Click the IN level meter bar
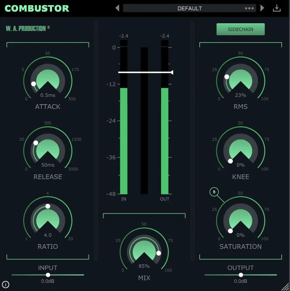This screenshot has height=291, width=290. click(x=124, y=117)
